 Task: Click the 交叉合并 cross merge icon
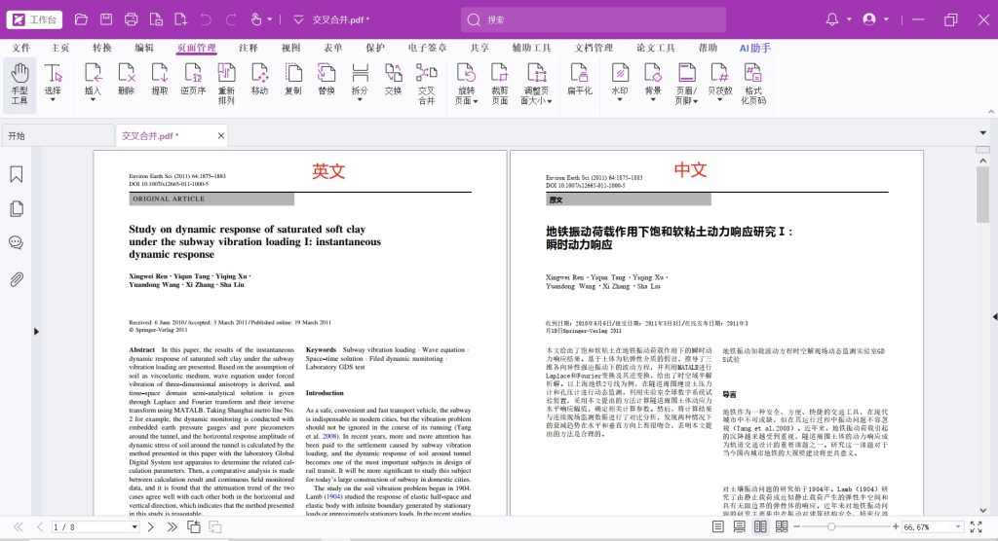[x=426, y=83]
